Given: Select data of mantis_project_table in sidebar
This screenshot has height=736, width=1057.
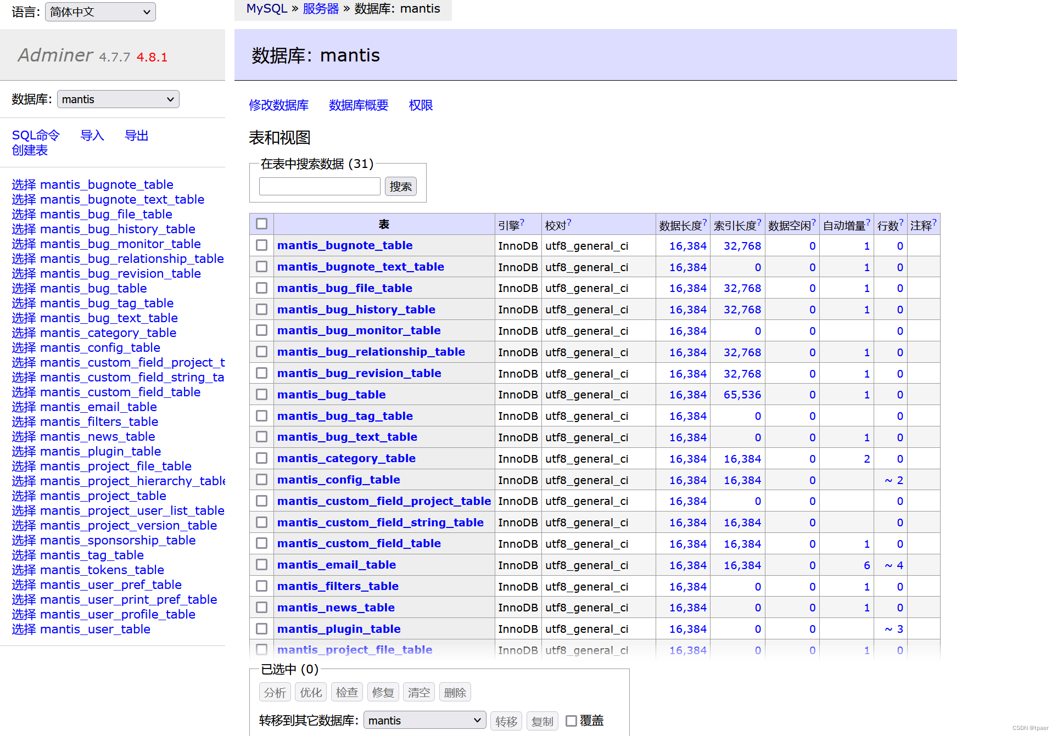Looking at the screenshot, I should coord(24,496).
